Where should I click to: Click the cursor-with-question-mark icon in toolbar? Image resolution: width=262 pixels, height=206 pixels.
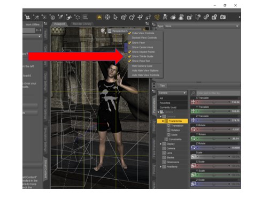coord(198,17)
